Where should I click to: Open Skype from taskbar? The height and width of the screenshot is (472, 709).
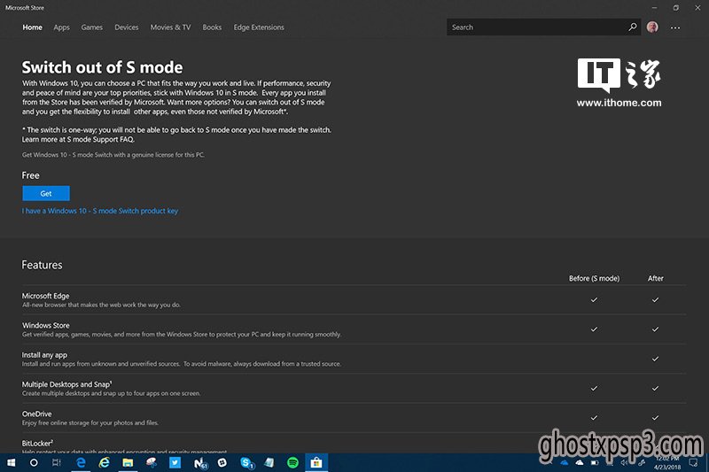pyautogui.click(x=246, y=462)
